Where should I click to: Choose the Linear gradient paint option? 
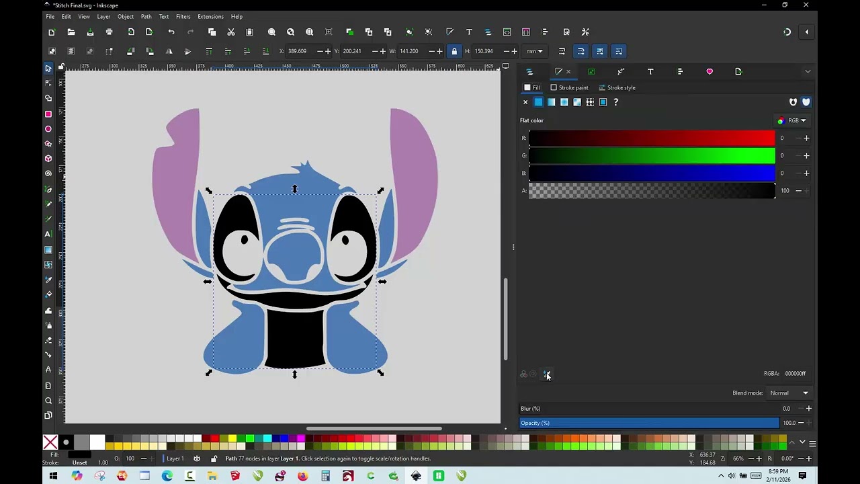[551, 102]
